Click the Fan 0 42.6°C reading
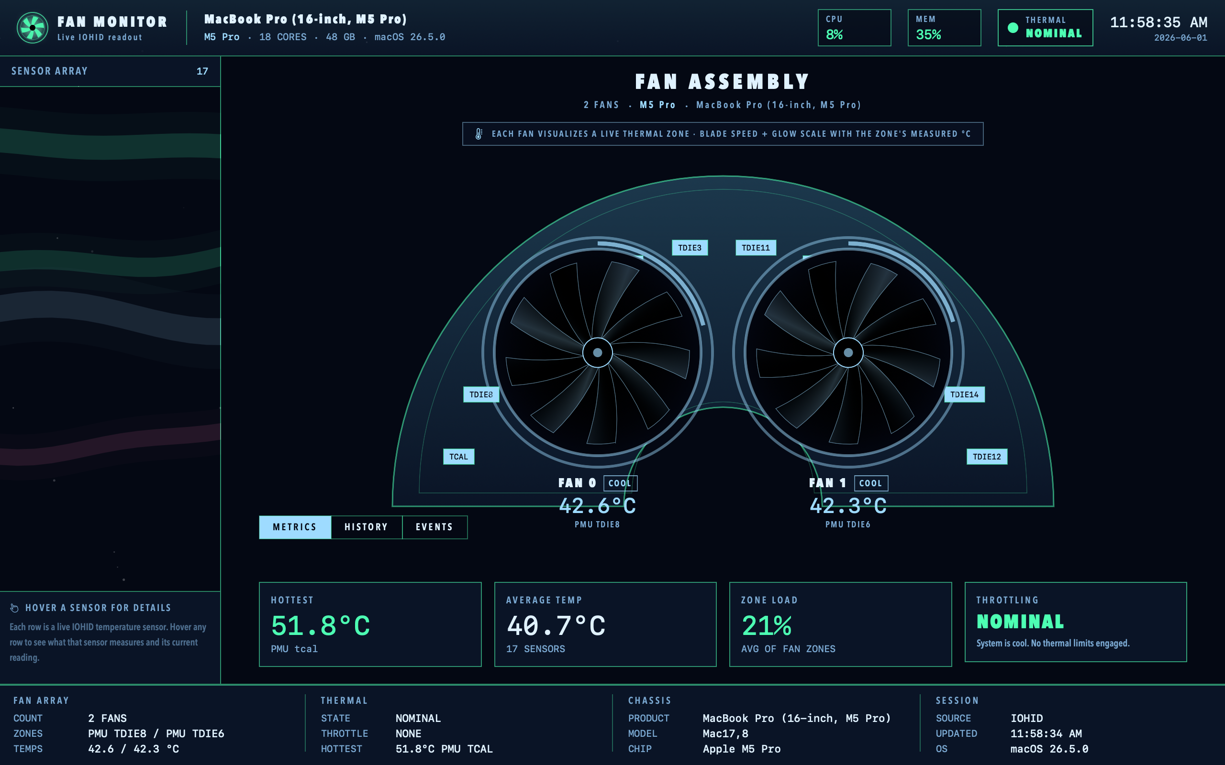This screenshot has width=1225, height=765. (597, 505)
